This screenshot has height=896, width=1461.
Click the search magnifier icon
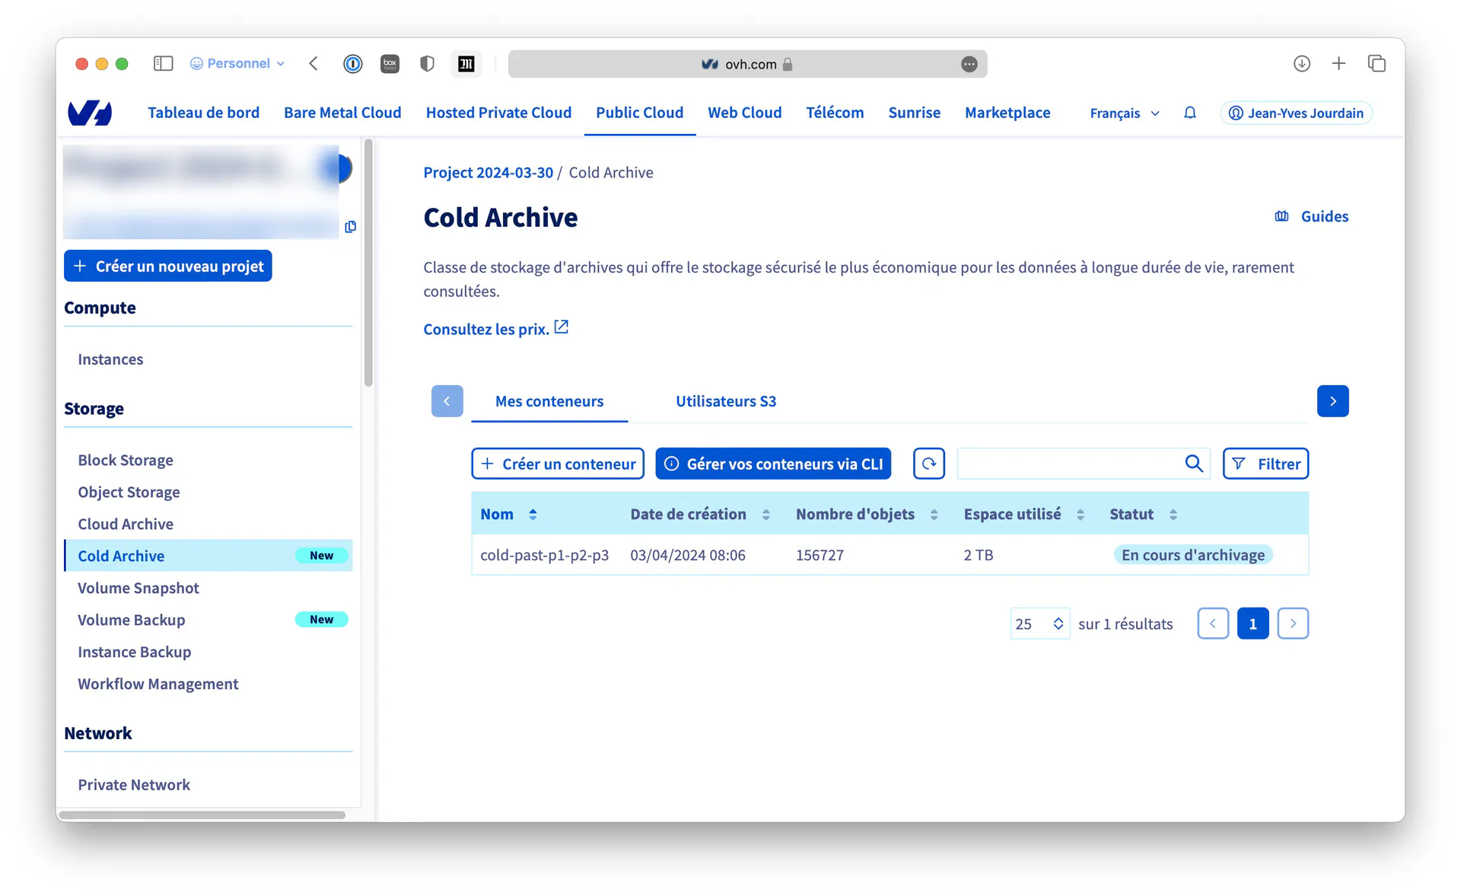1193,464
